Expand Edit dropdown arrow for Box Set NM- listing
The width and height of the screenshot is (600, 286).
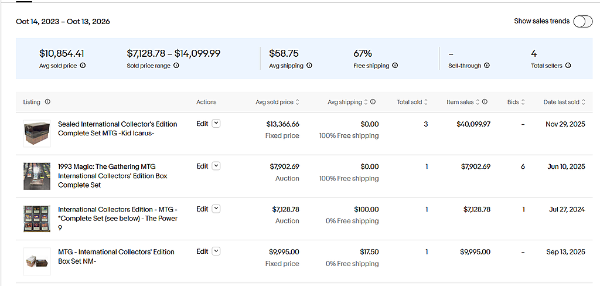(216, 251)
